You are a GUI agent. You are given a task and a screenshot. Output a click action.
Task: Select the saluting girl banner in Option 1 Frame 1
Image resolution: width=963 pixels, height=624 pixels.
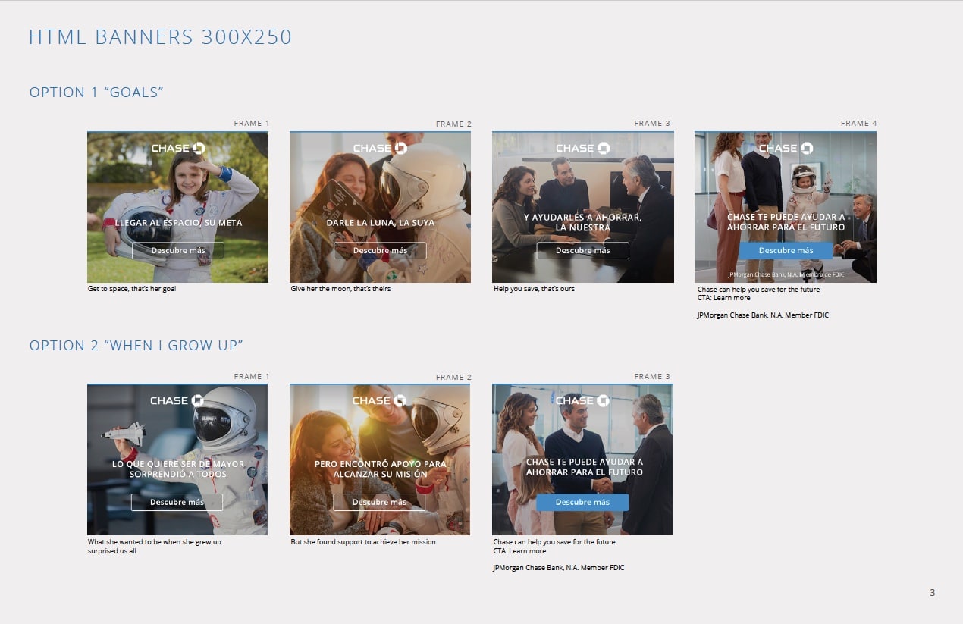pos(177,207)
